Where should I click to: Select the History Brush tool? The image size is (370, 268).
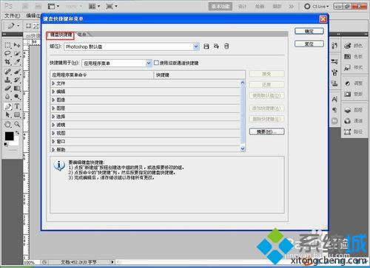17,80
